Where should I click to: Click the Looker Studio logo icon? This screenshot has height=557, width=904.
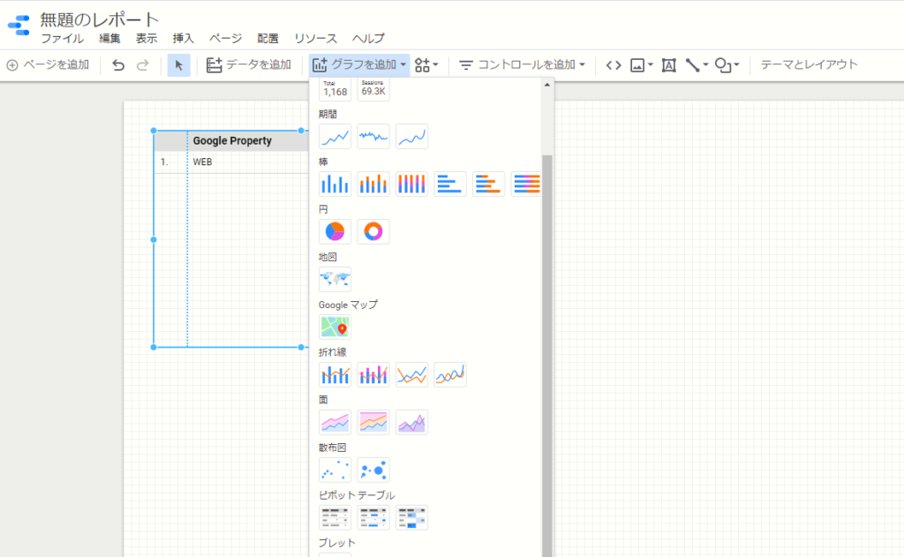[19, 26]
